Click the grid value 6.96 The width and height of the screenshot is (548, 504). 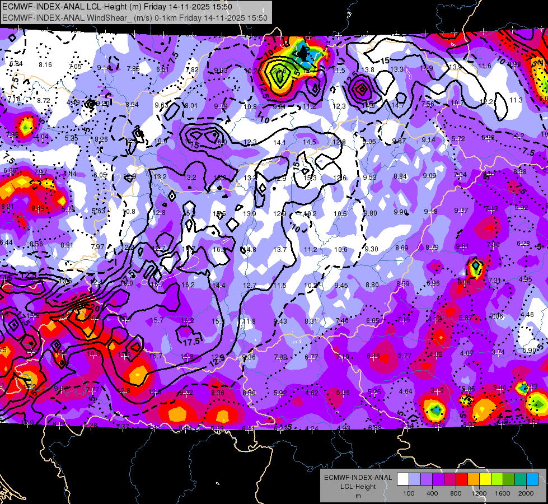[433, 283]
